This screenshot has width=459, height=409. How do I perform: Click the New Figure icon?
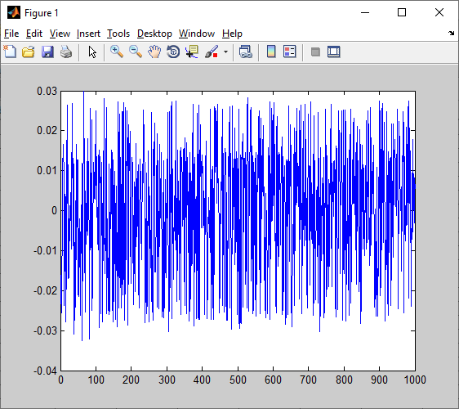pos(11,52)
